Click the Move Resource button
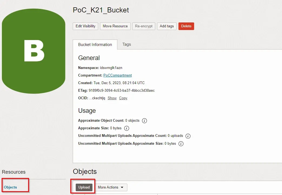The width and height of the screenshot is (282, 195). [x=115, y=26]
